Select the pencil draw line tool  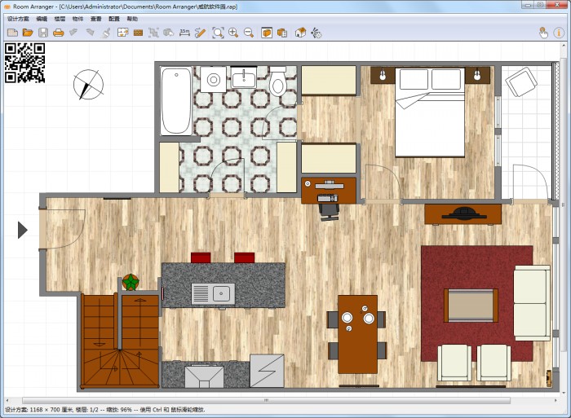point(200,33)
